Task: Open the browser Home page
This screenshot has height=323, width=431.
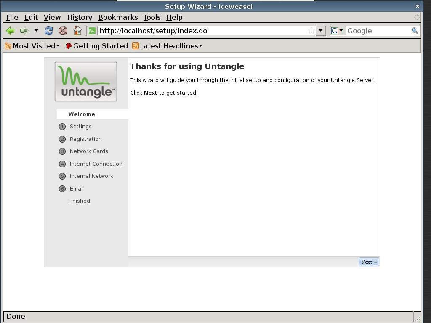Action: click(x=77, y=30)
